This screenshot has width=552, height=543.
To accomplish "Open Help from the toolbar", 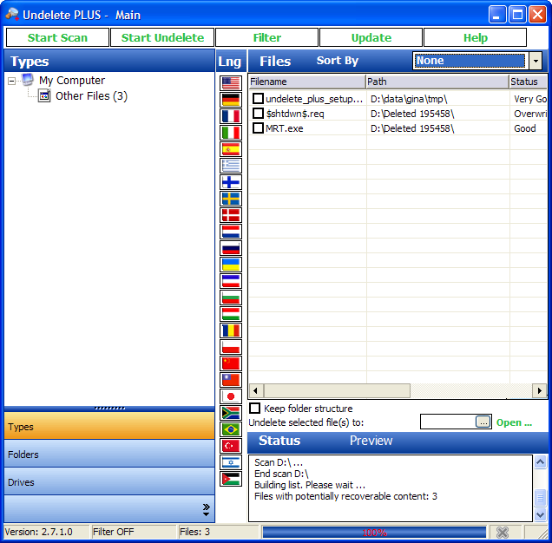I will coord(476,37).
